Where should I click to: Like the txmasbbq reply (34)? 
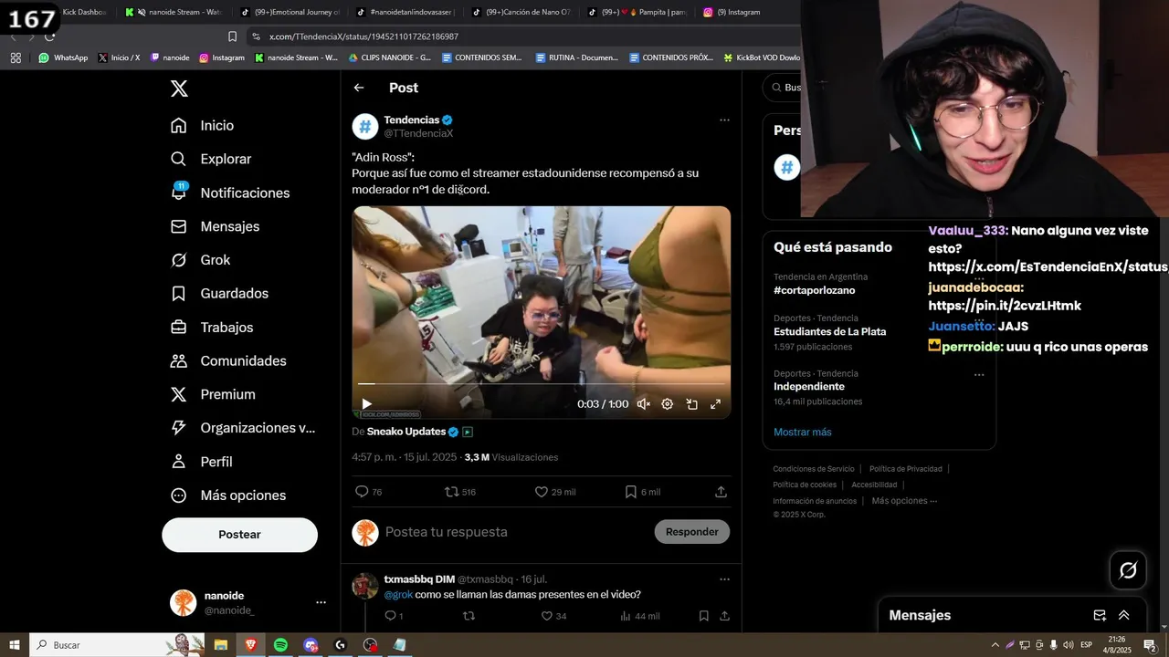(x=553, y=616)
